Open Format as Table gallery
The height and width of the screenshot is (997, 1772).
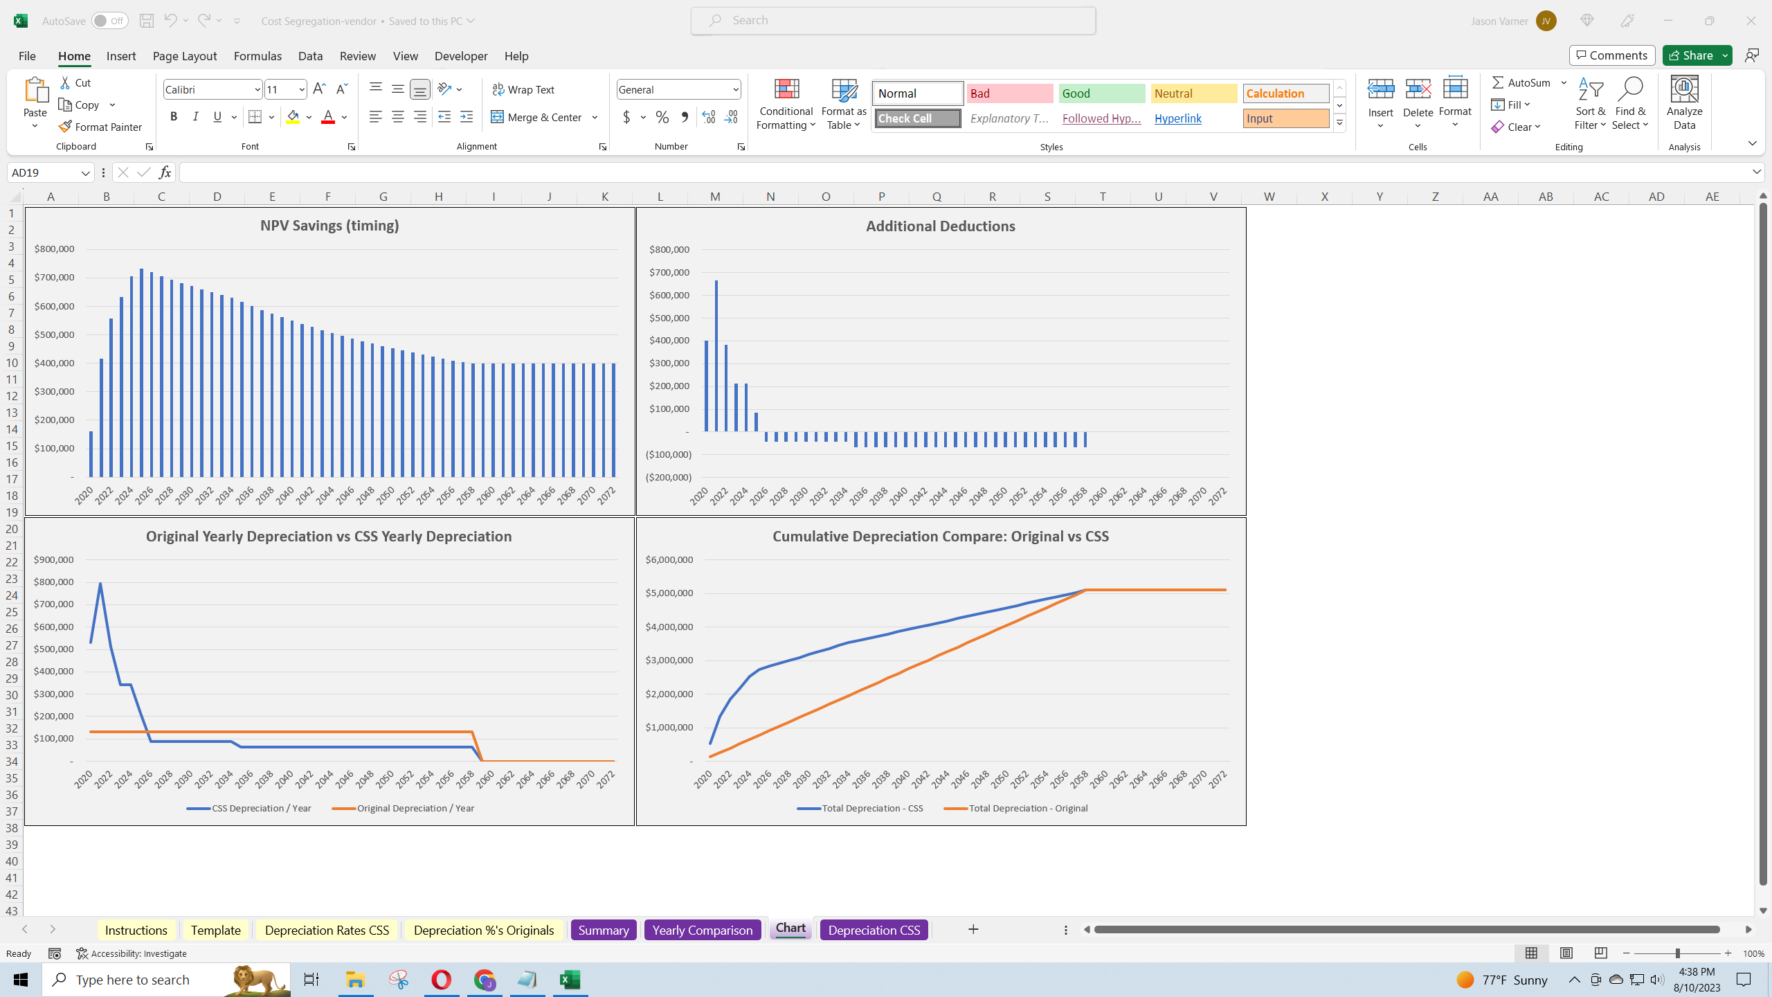pyautogui.click(x=844, y=104)
